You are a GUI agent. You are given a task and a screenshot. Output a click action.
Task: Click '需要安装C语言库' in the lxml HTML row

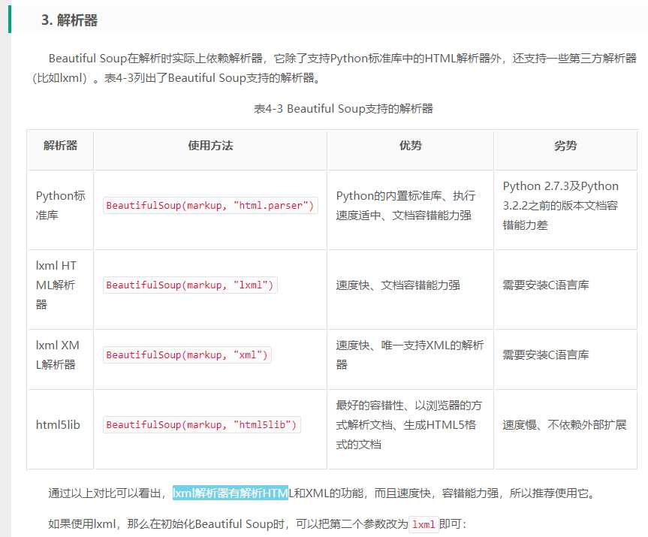coord(546,285)
